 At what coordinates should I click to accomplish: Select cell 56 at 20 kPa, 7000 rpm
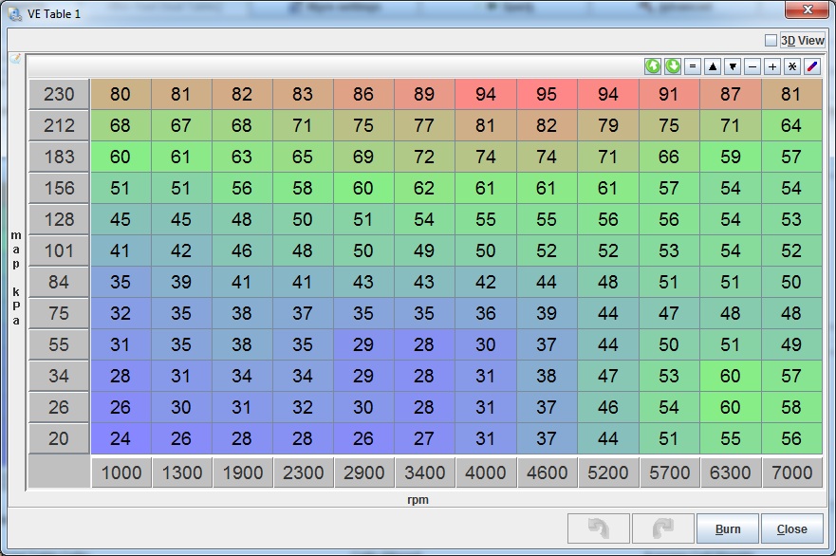click(791, 438)
